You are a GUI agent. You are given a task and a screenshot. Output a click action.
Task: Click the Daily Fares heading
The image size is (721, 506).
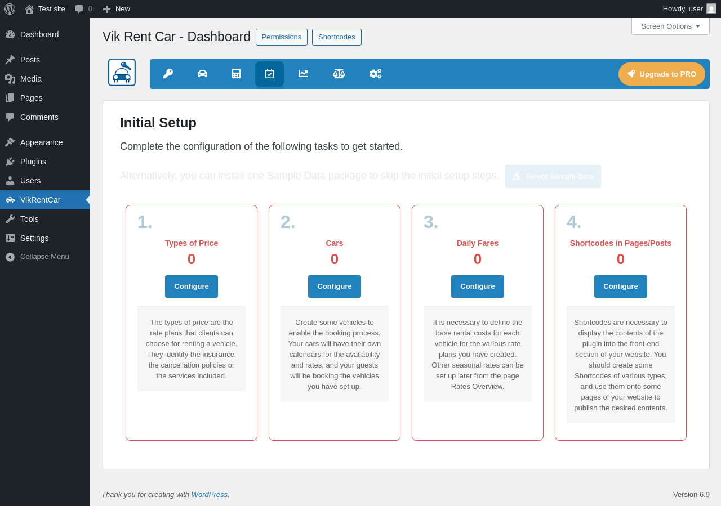pos(478,243)
